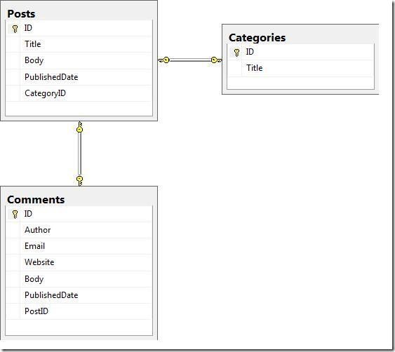Select the Posts-to-Categories relationship line
The width and height of the screenshot is (395, 352).
tap(190, 60)
